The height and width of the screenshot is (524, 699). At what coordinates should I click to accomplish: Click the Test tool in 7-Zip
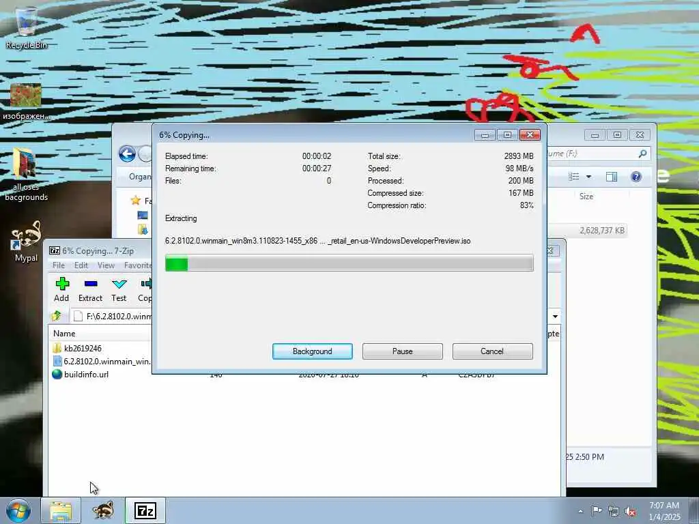coord(119,289)
